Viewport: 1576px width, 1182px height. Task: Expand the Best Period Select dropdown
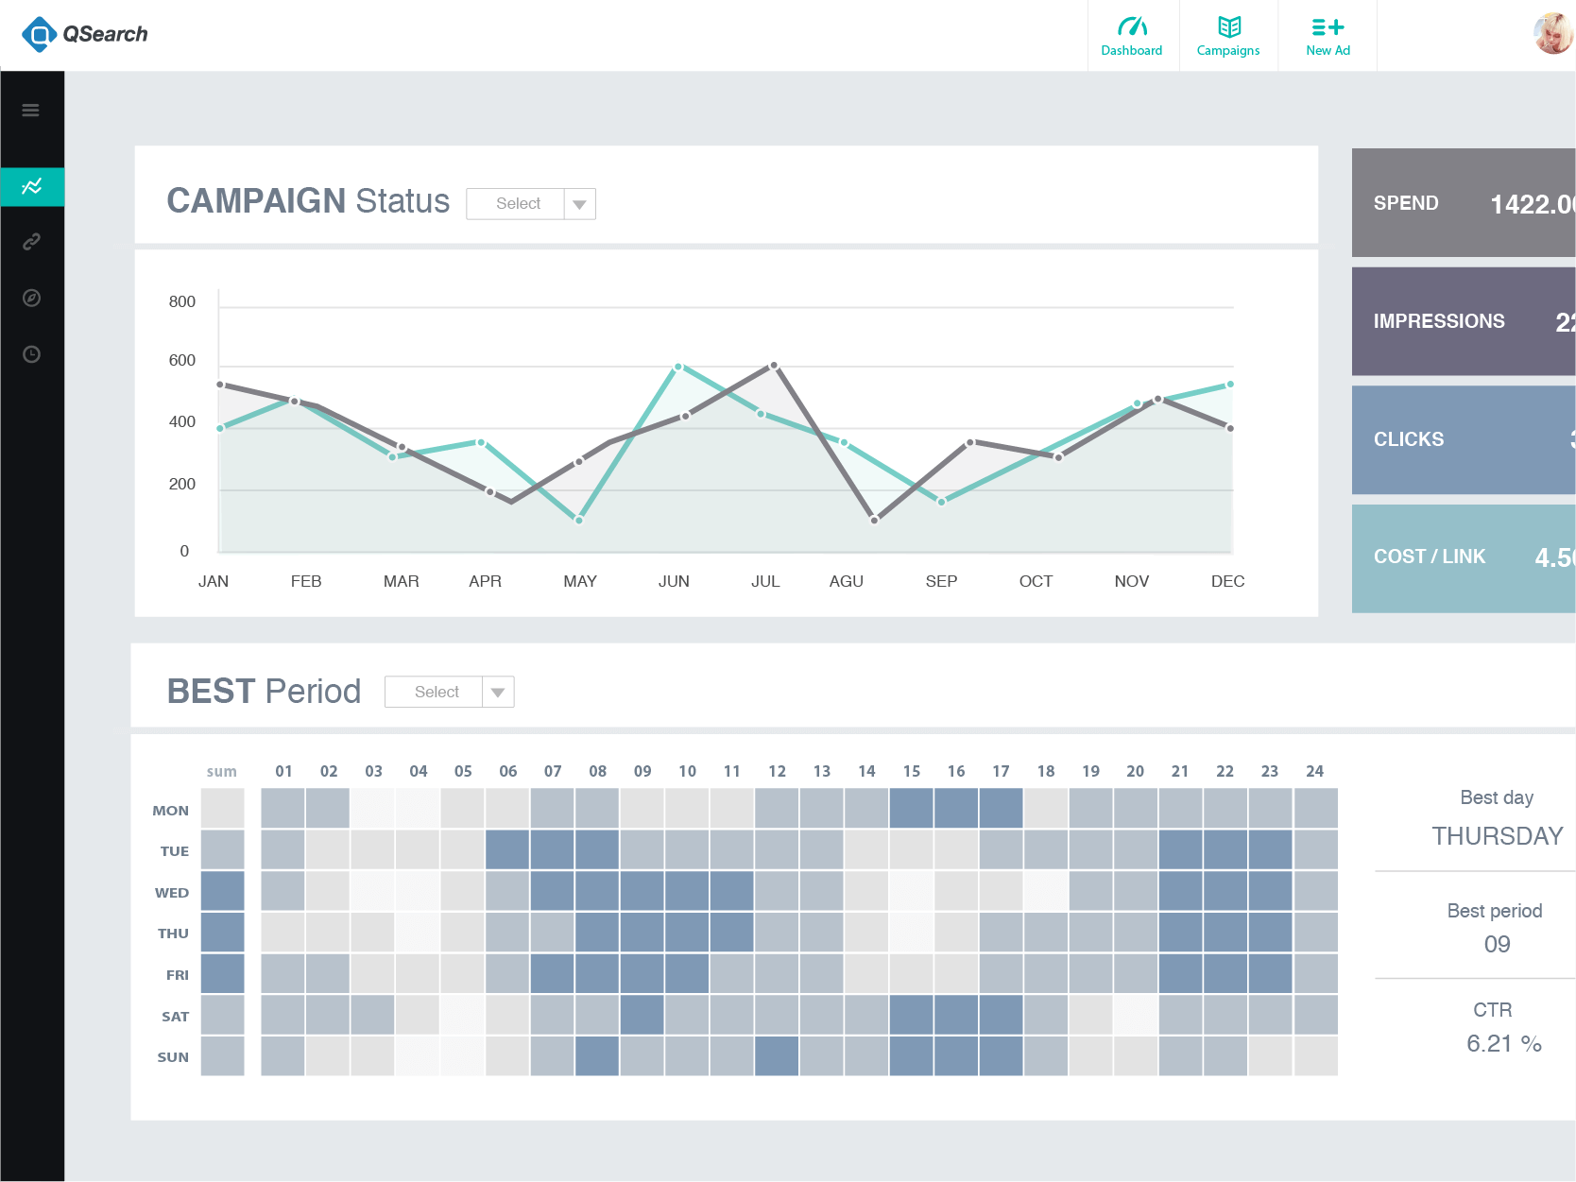(x=449, y=692)
